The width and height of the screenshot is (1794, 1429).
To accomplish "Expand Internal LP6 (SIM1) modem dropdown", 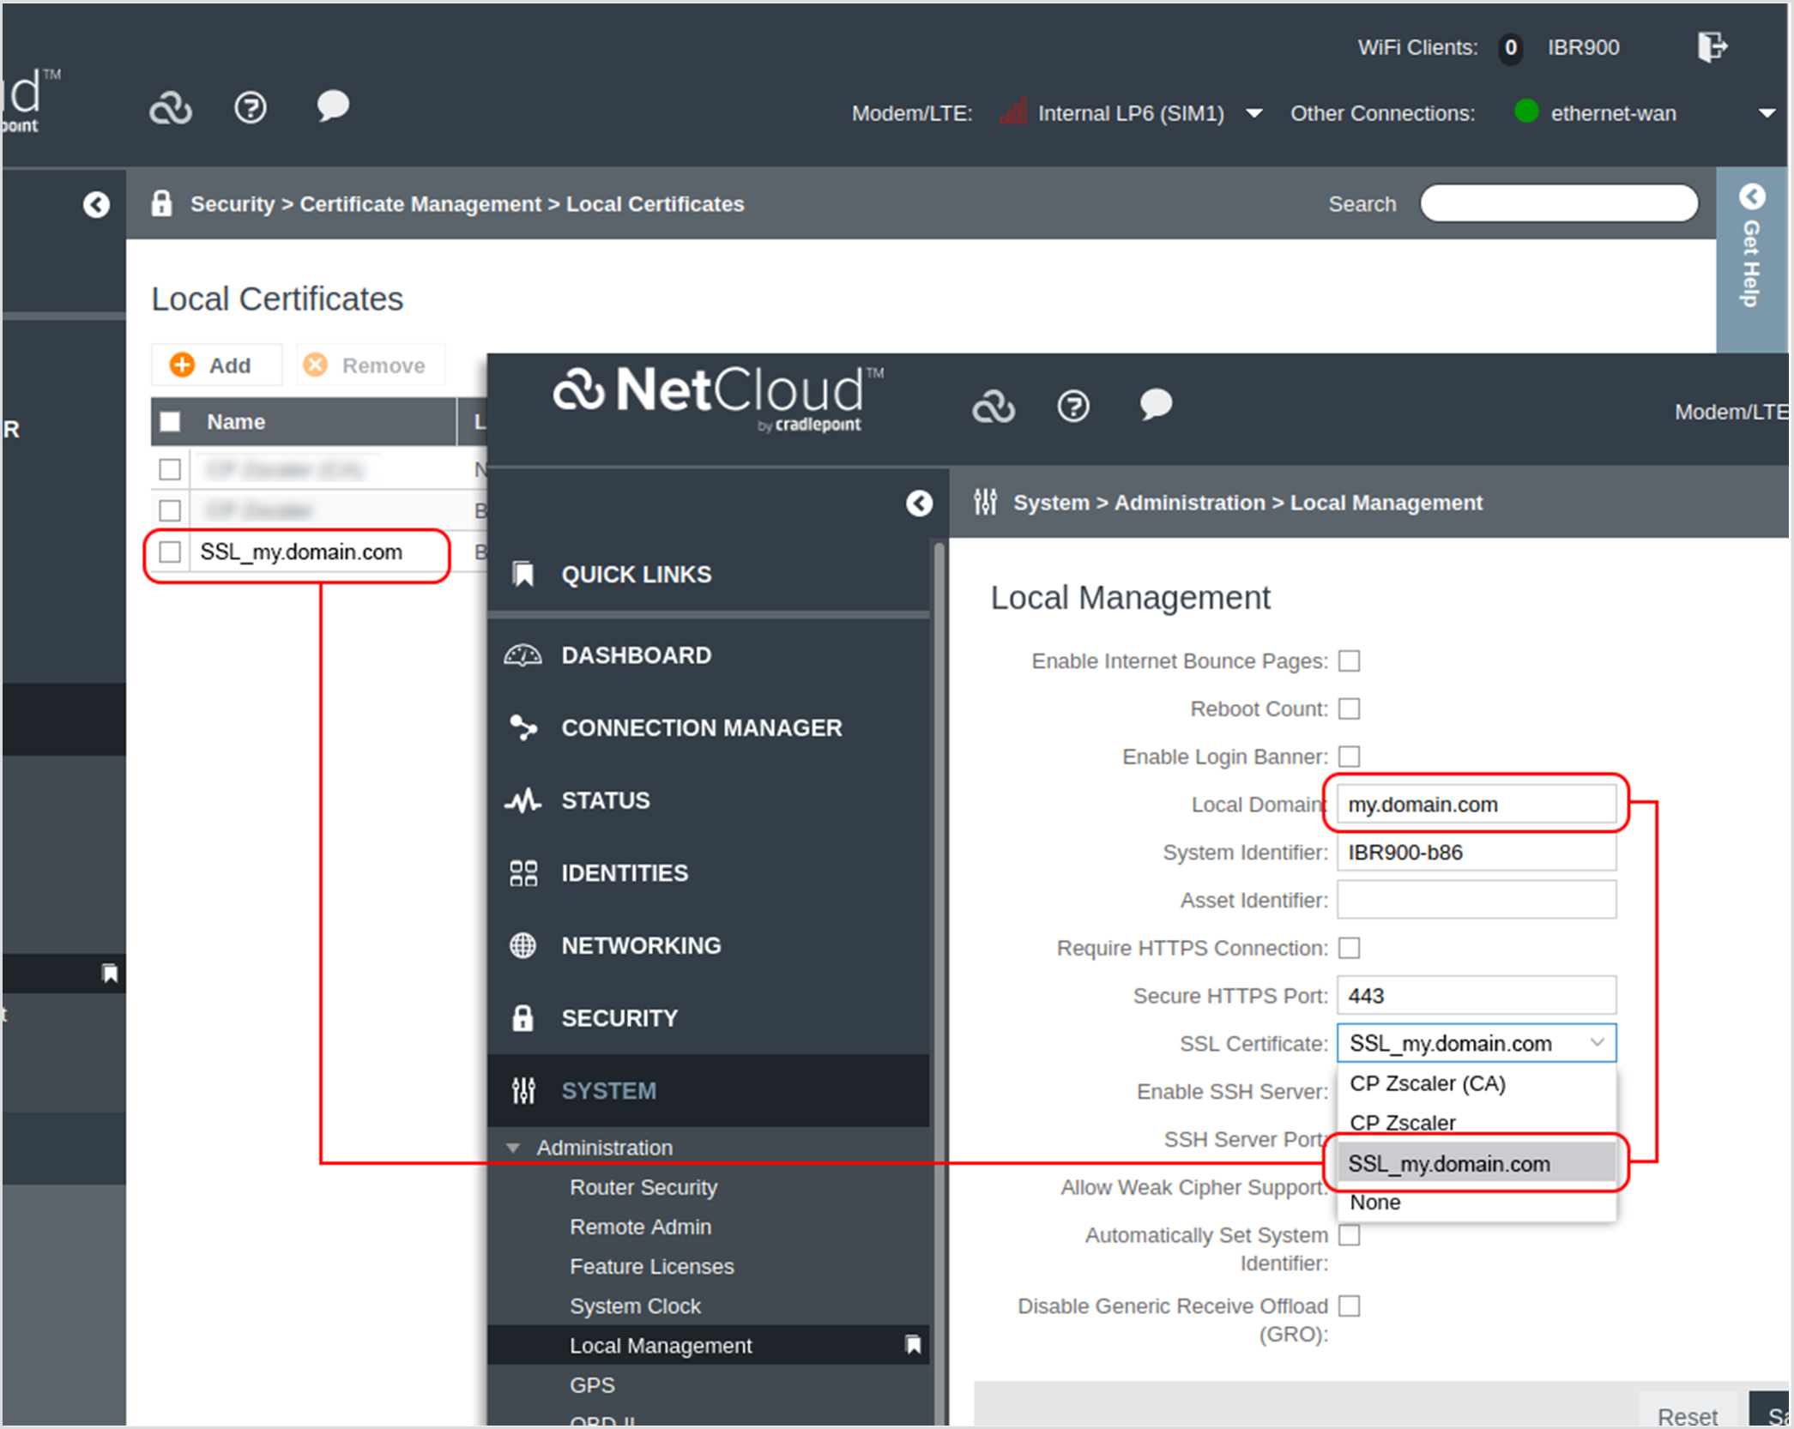I will [1254, 113].
